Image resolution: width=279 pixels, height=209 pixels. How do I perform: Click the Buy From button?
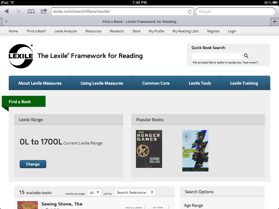point(158,207)
